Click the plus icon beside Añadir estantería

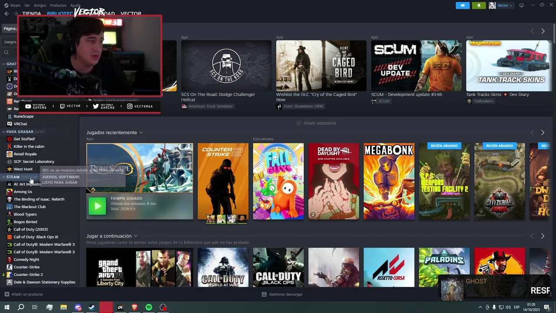point(298,123)
